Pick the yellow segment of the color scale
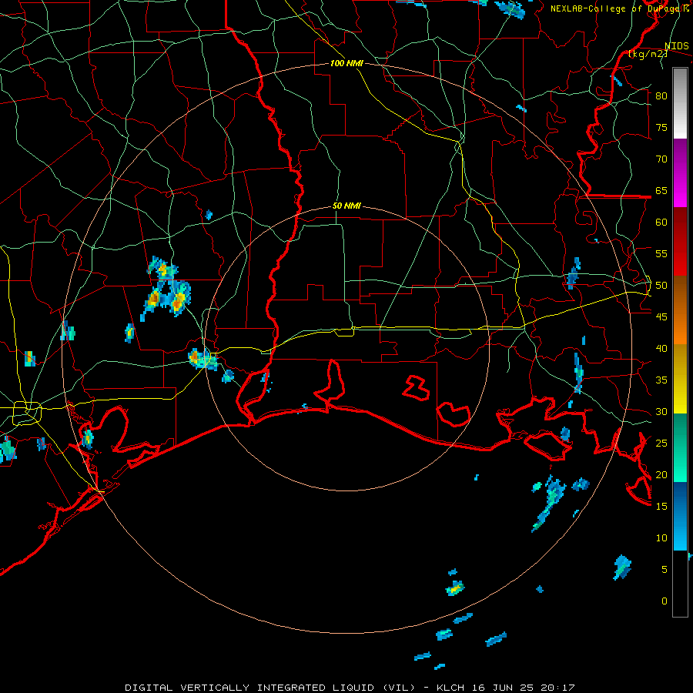The height and width of the screenshot is (693, 693). point(680,379)
